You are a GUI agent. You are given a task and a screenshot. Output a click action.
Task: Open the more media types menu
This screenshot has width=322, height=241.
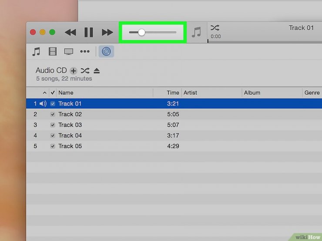[x=85, y=51]
